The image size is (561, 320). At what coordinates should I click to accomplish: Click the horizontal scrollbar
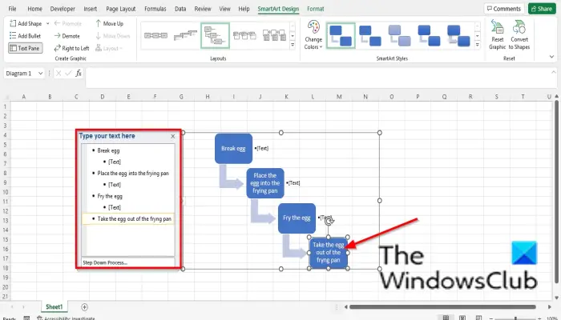coord(442,306)
